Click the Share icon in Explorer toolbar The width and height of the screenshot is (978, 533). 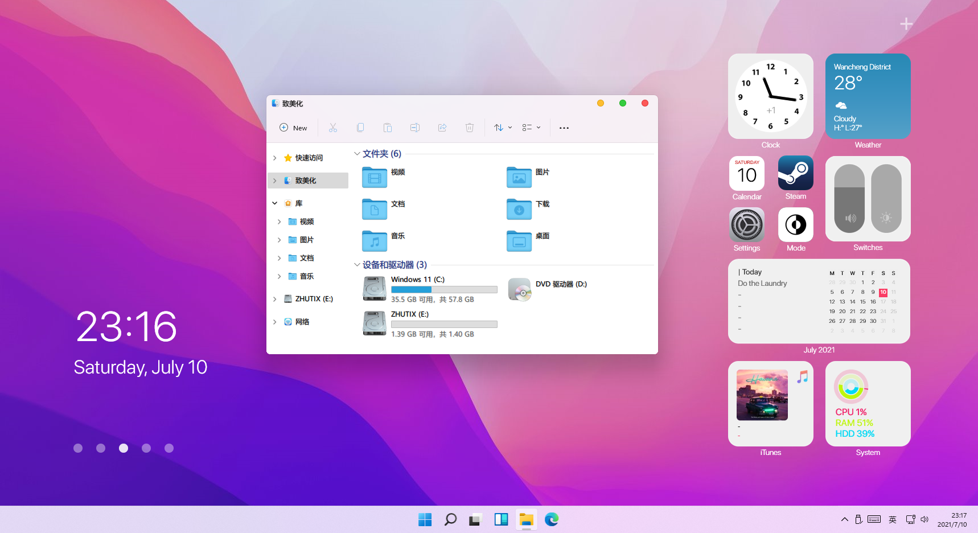[x=442, y=128]
